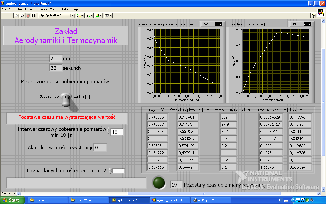Open the Reorder toolbar menu
Screen dimensions: 326x204
click(108, 16)
